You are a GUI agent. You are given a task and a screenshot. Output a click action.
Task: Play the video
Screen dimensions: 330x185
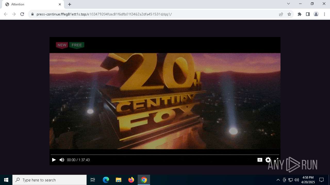click(54, 160)
